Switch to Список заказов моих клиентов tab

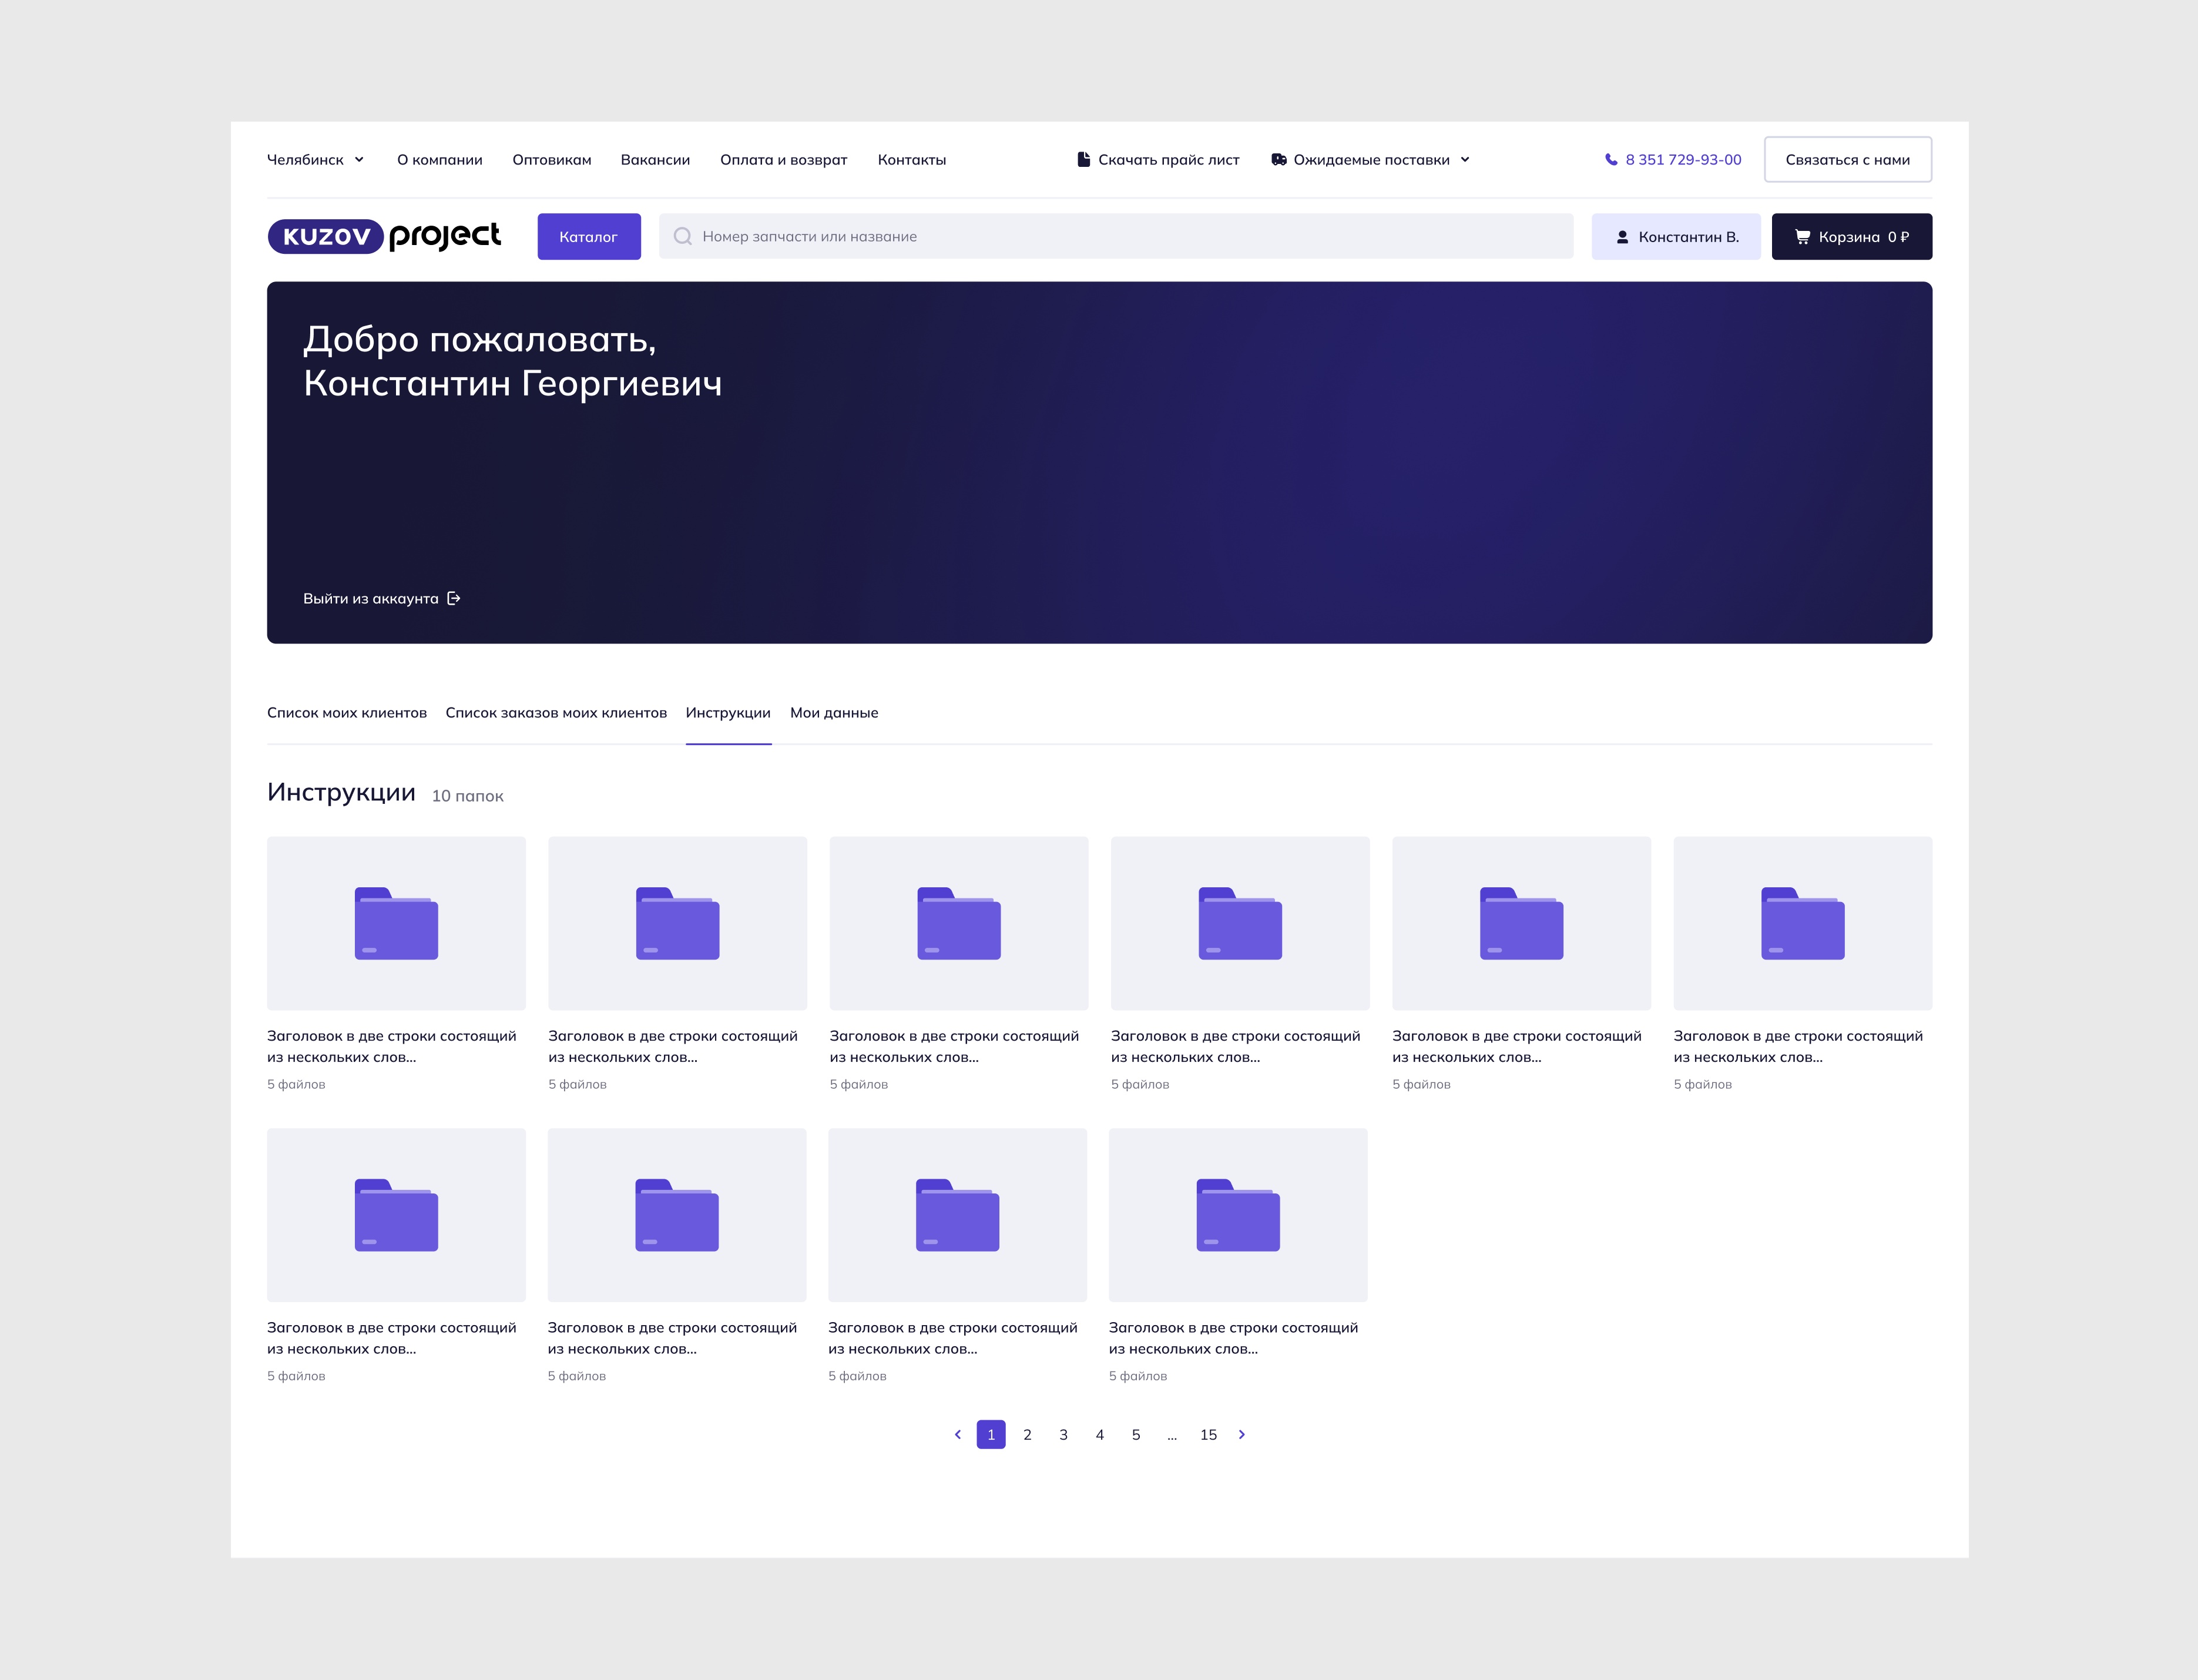click(556, 712)
